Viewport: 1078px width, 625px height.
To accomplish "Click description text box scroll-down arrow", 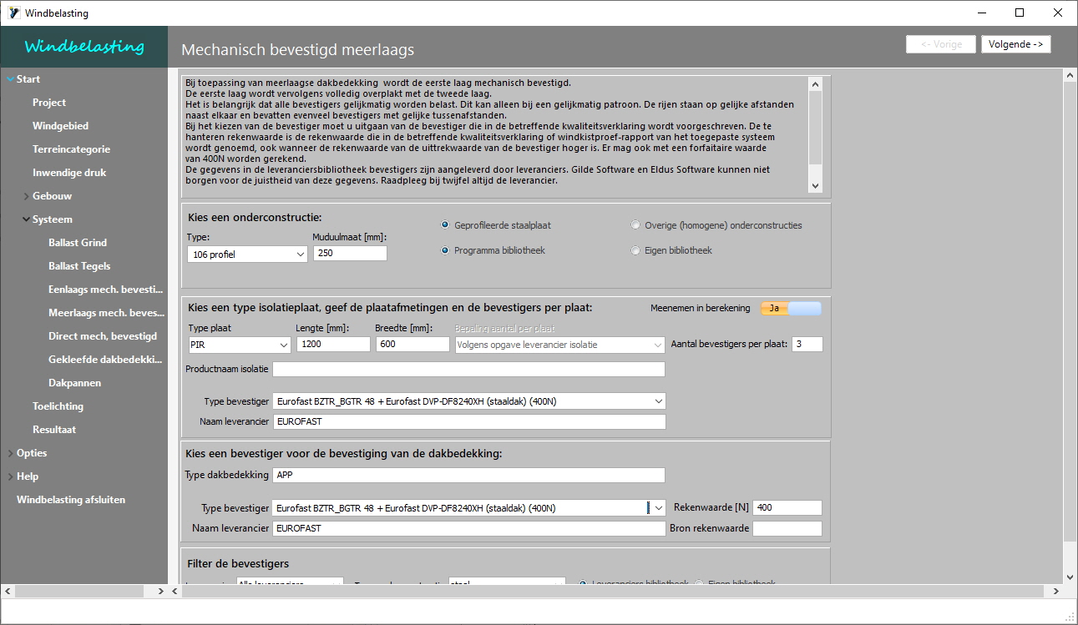I will 815,186.
